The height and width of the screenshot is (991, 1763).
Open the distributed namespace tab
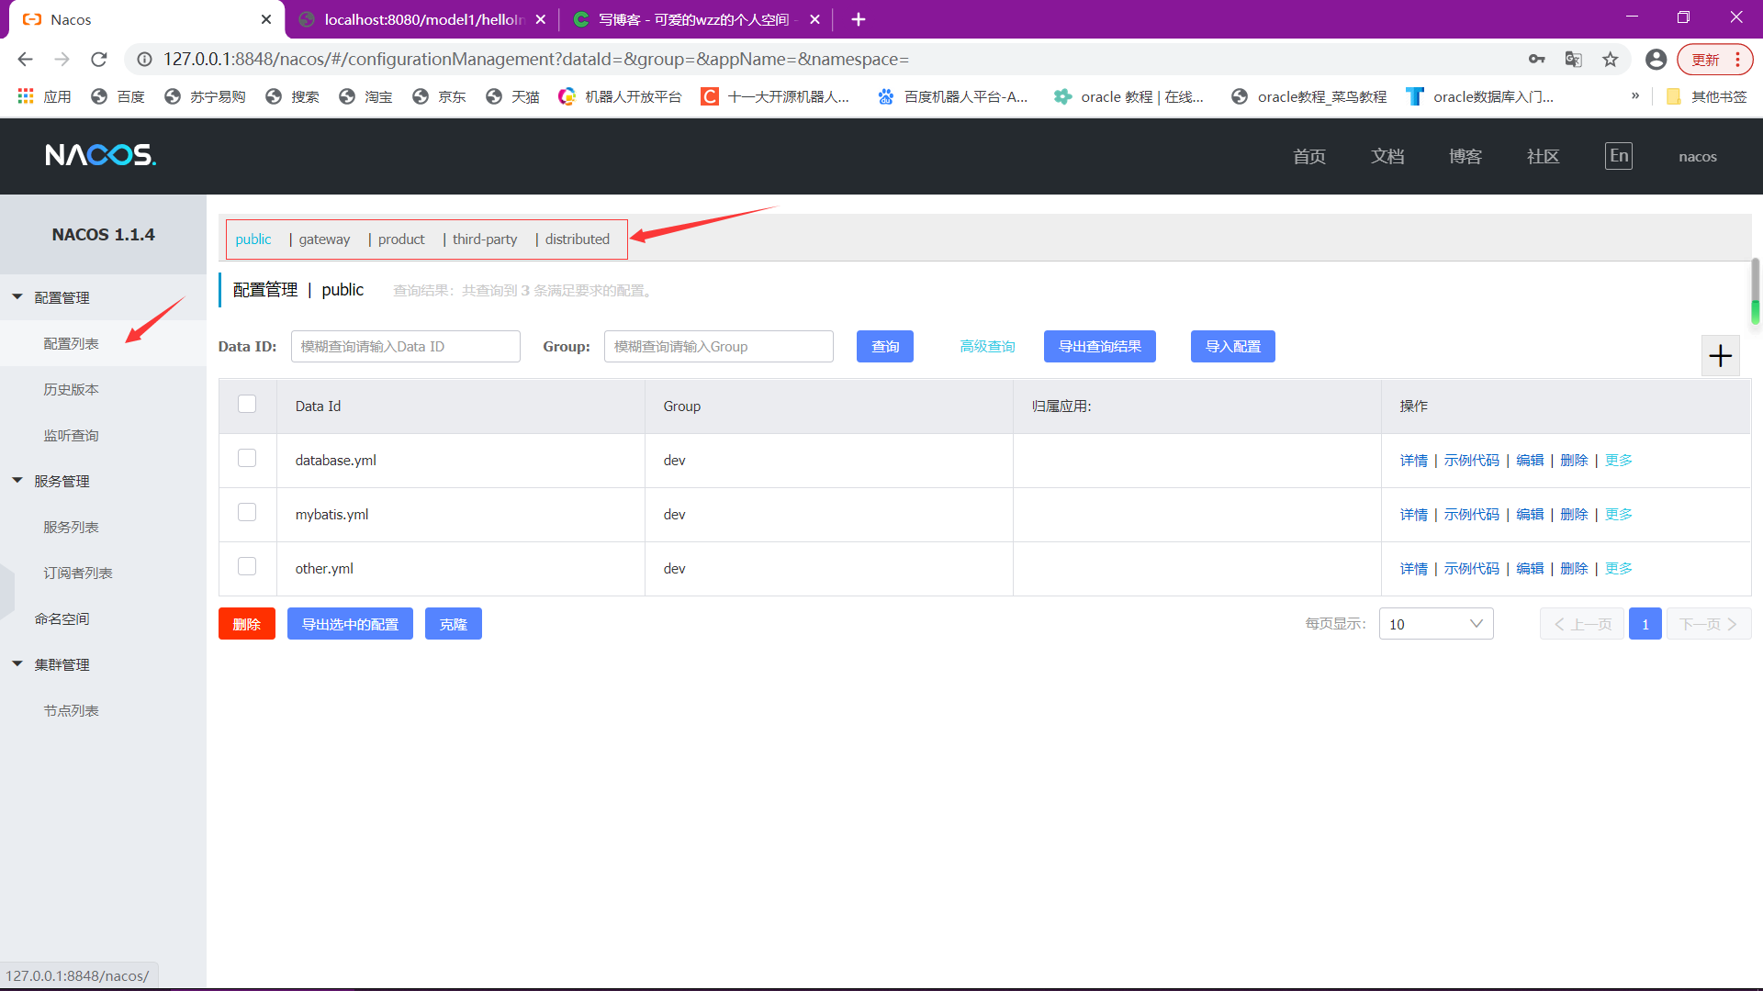577,239
